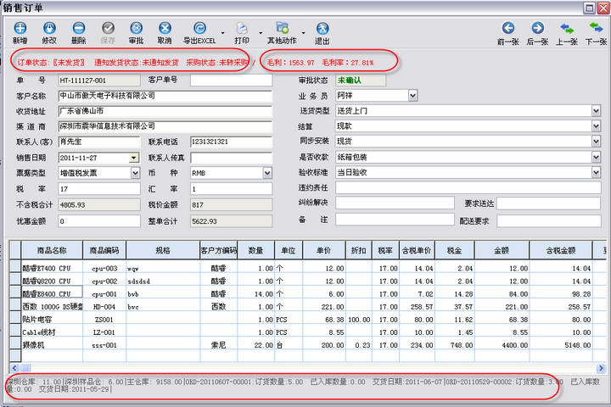Viewport: 611px width, 407px height.
Task: Click the 客户名称 field
Action: pyautogui.click(x=165, y=96)
